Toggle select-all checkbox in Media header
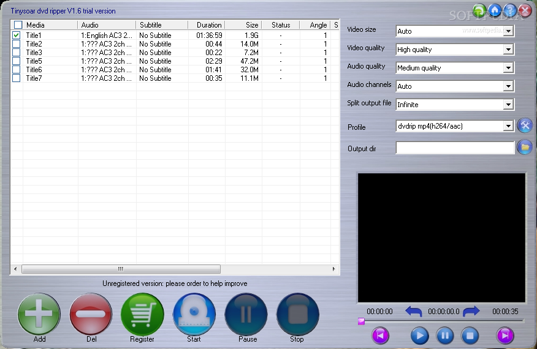 (x=18, y=24)
